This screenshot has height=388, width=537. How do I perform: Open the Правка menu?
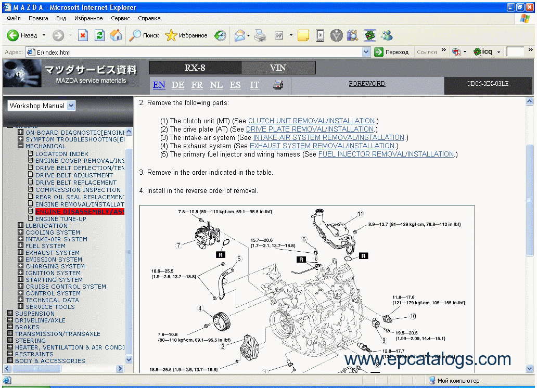coord(39,18)
